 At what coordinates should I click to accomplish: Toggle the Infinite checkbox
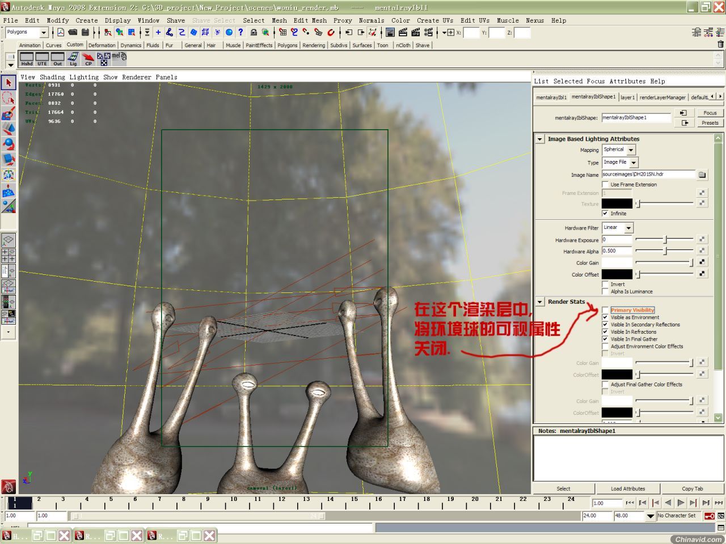(605, 214)
